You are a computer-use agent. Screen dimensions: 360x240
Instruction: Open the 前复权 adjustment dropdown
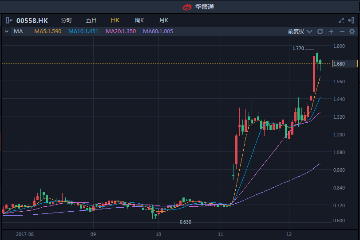coord(300,31)
